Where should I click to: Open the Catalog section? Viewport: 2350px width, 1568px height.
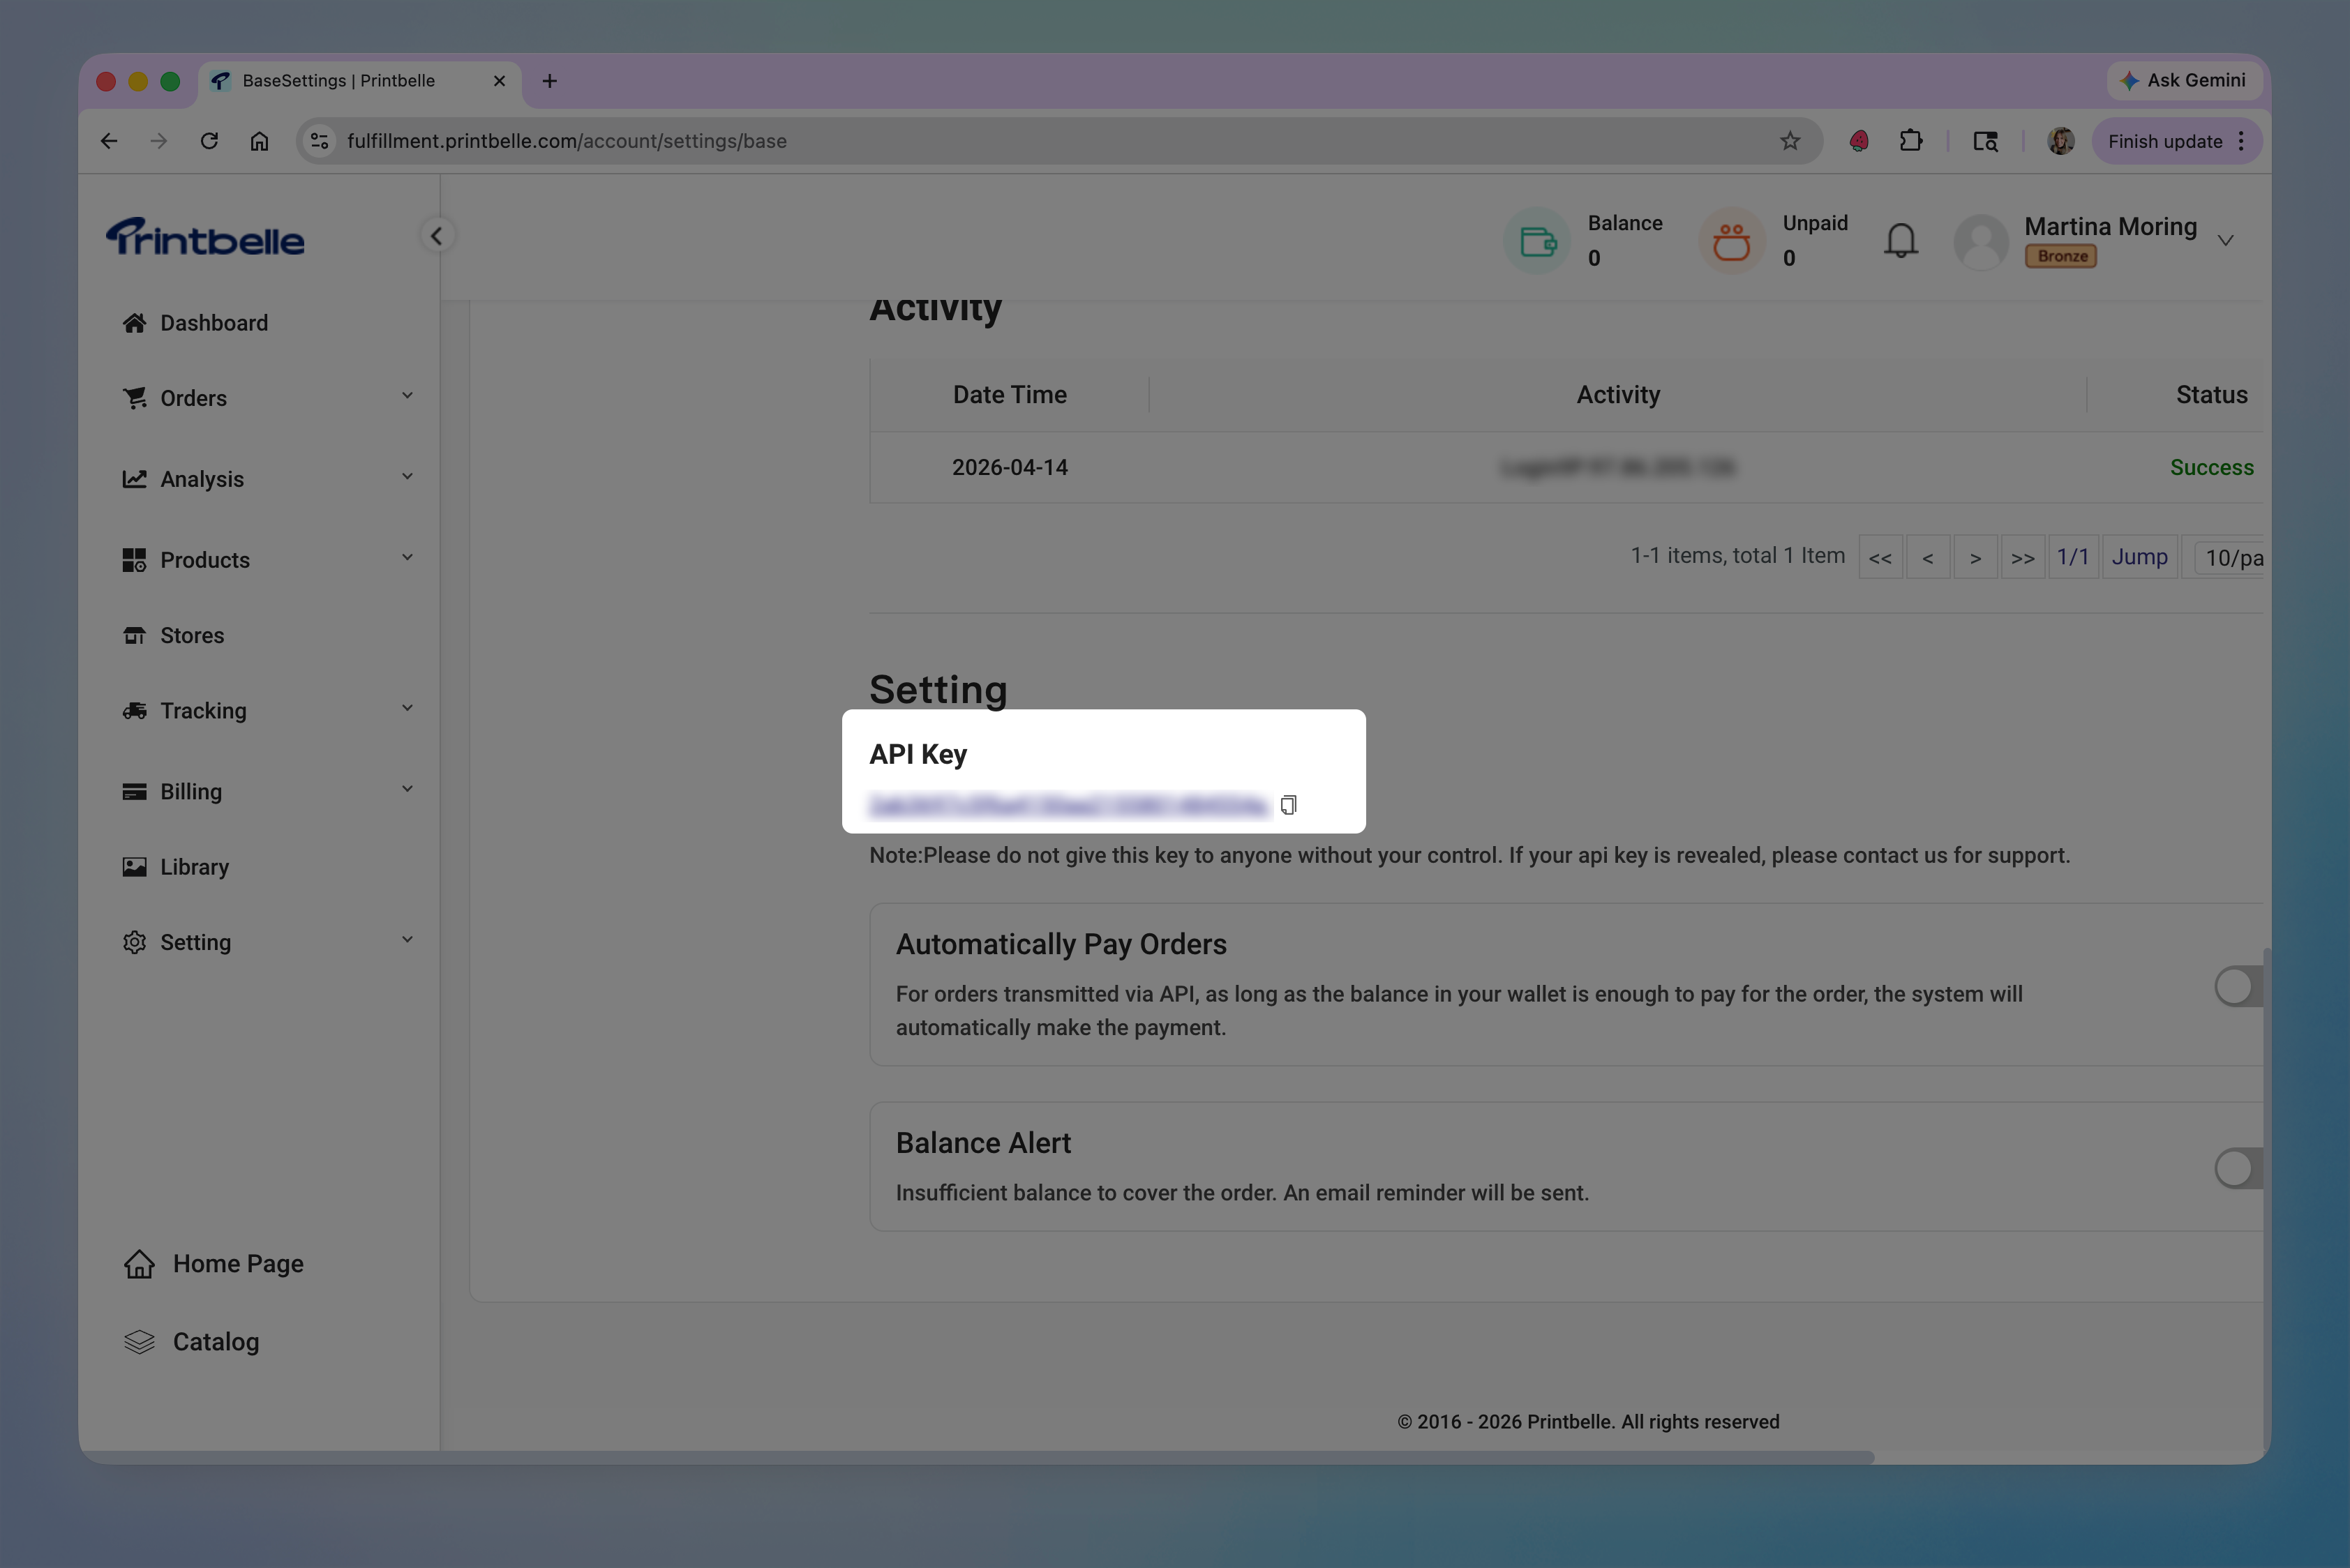[x=216, y=1342]
